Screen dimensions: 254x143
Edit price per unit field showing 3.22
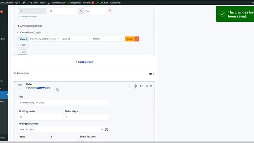(x=95, y=11)
